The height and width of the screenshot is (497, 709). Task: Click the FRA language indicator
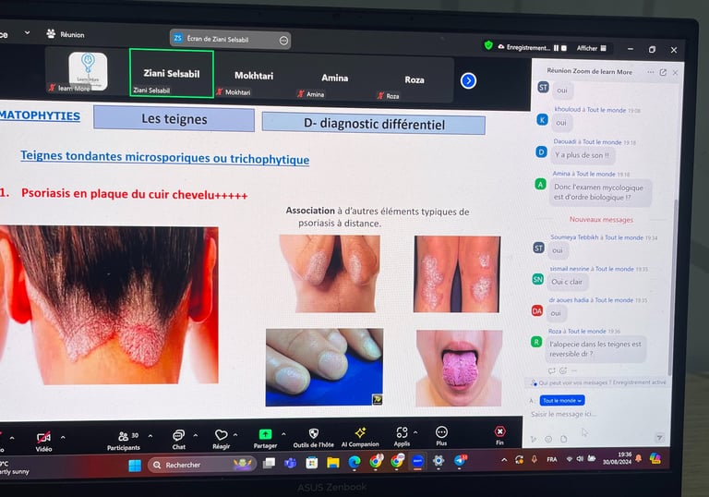coord(552,459)
